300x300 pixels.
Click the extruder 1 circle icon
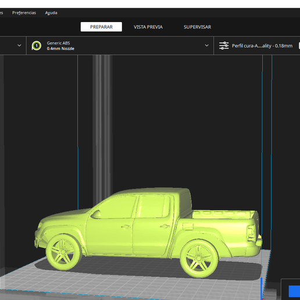pos(37,46)
